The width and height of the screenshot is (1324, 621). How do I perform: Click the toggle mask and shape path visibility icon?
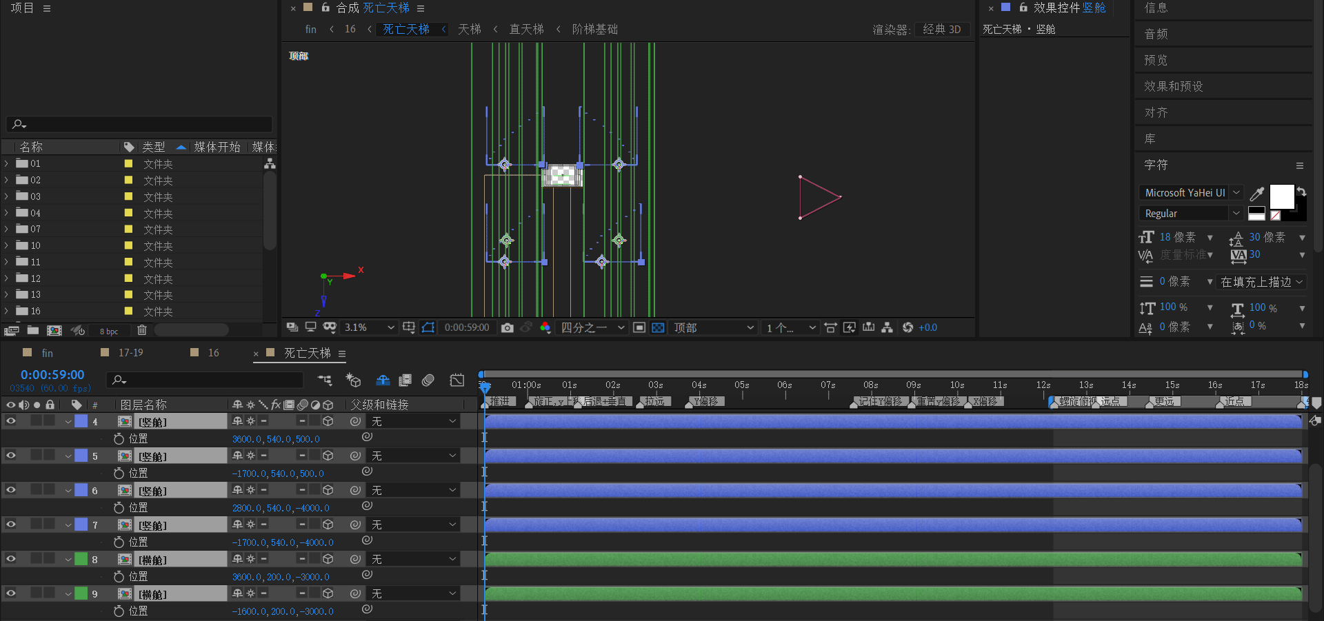click(428, 328)
